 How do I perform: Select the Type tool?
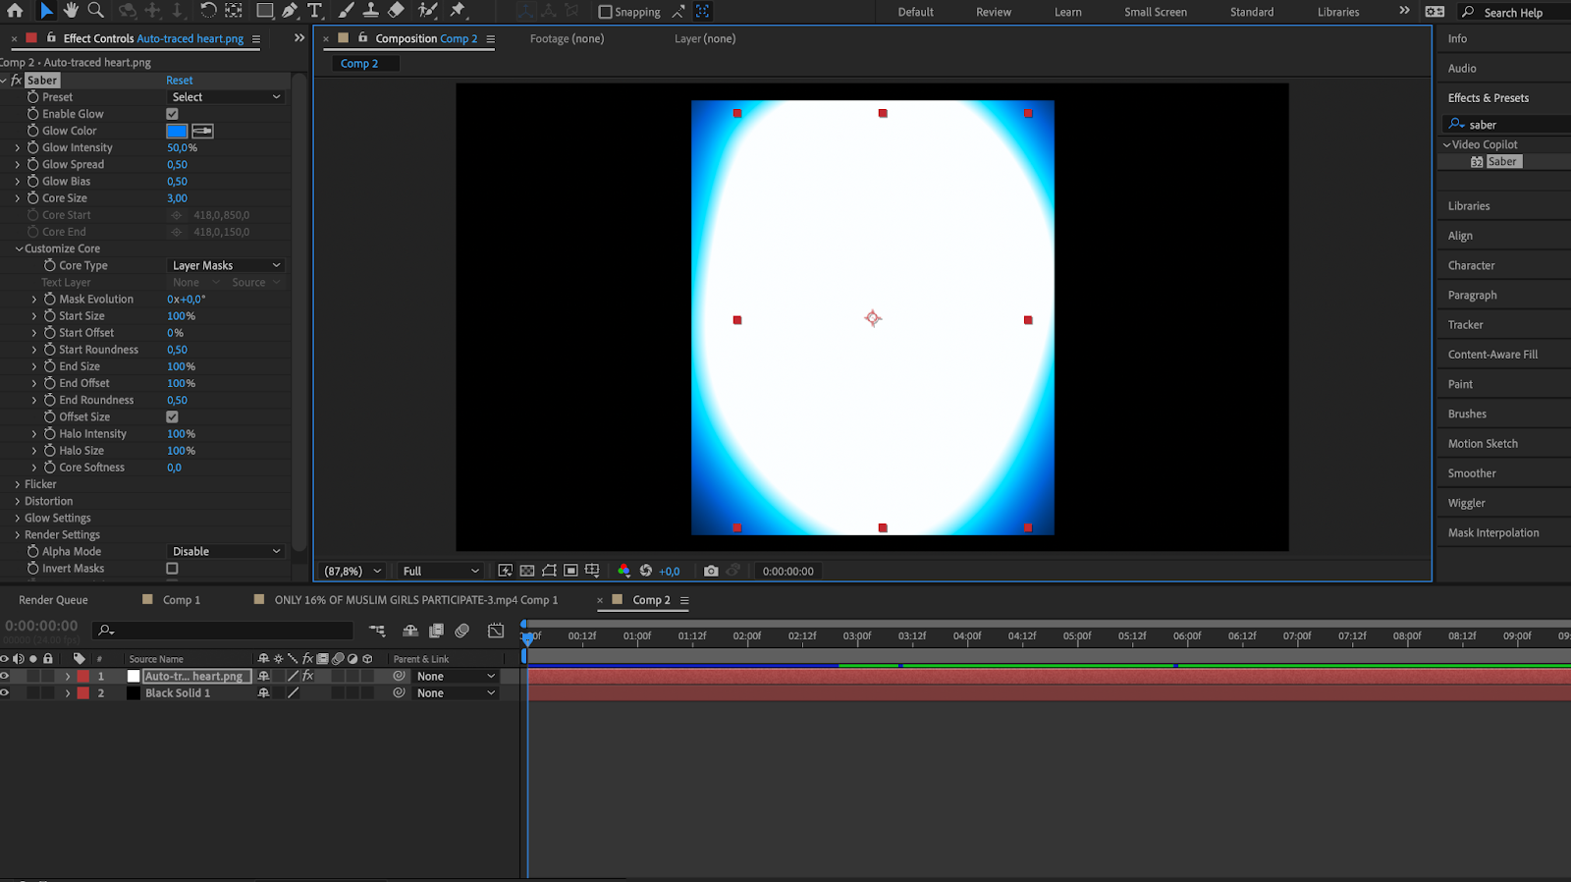[314, 11]
